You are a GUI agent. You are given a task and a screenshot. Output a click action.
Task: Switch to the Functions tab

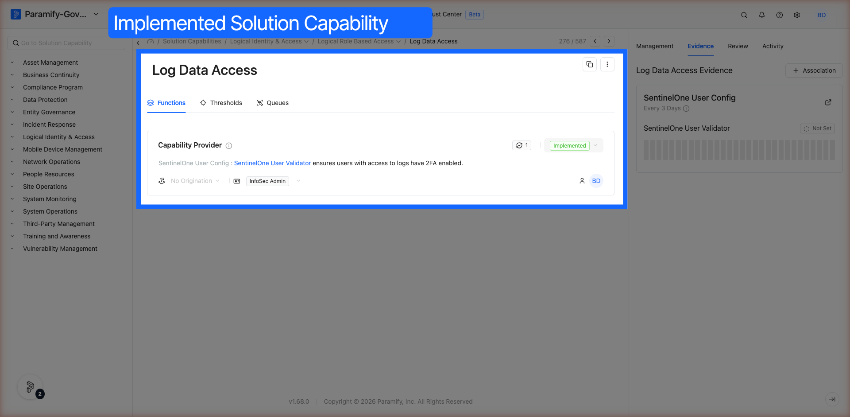166,103
